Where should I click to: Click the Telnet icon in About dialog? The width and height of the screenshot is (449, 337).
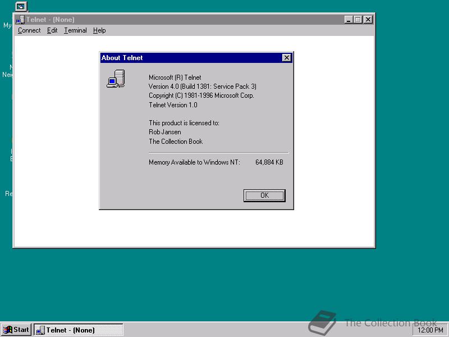point(116,79)
